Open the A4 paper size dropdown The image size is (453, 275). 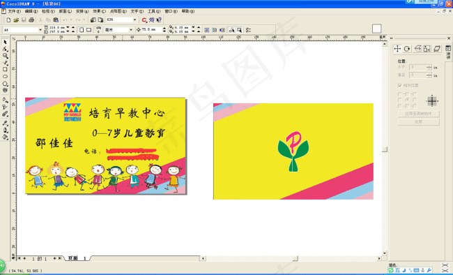pyautogui.click(x=40, y=30)
